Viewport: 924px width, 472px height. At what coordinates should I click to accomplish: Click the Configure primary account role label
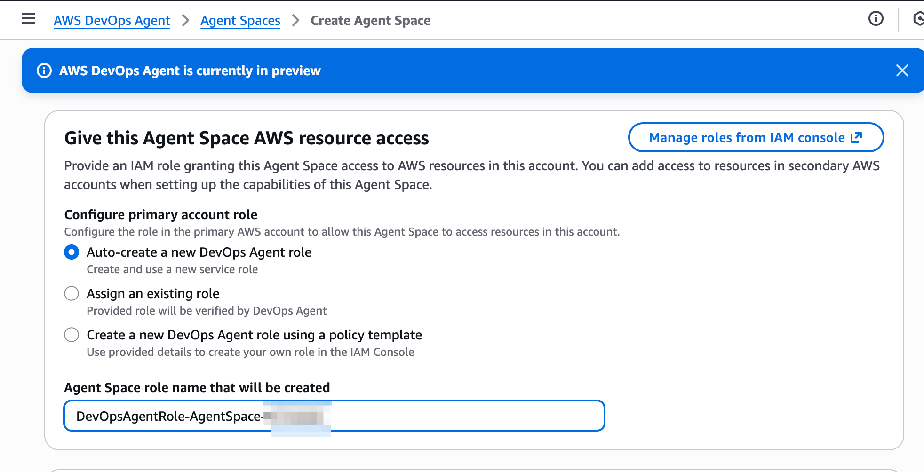(x=160, y=215)
